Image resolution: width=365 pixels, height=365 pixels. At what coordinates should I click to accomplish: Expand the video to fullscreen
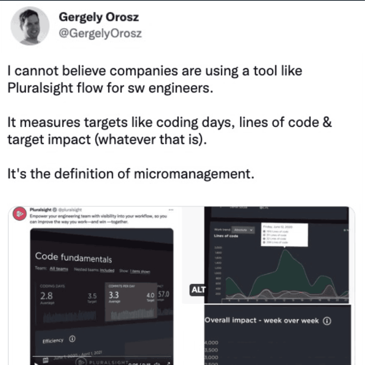(168, 363)
